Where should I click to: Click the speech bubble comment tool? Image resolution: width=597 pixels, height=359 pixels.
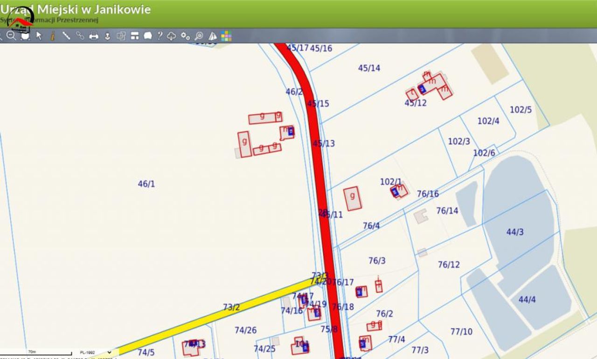pyautogui.click(x=148, y=36)
